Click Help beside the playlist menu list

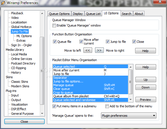pos(146,67)
